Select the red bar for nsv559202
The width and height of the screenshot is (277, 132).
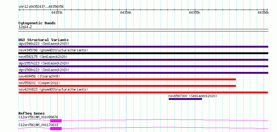[127, 86]
